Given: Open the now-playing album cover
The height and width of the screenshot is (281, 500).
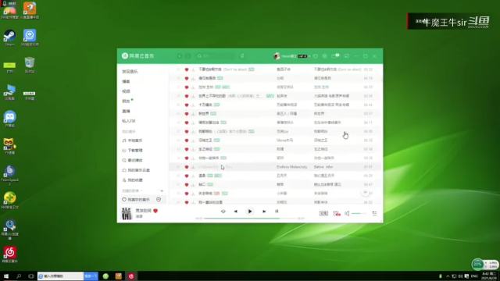Looking at the screenshot, I should point(127,213).
